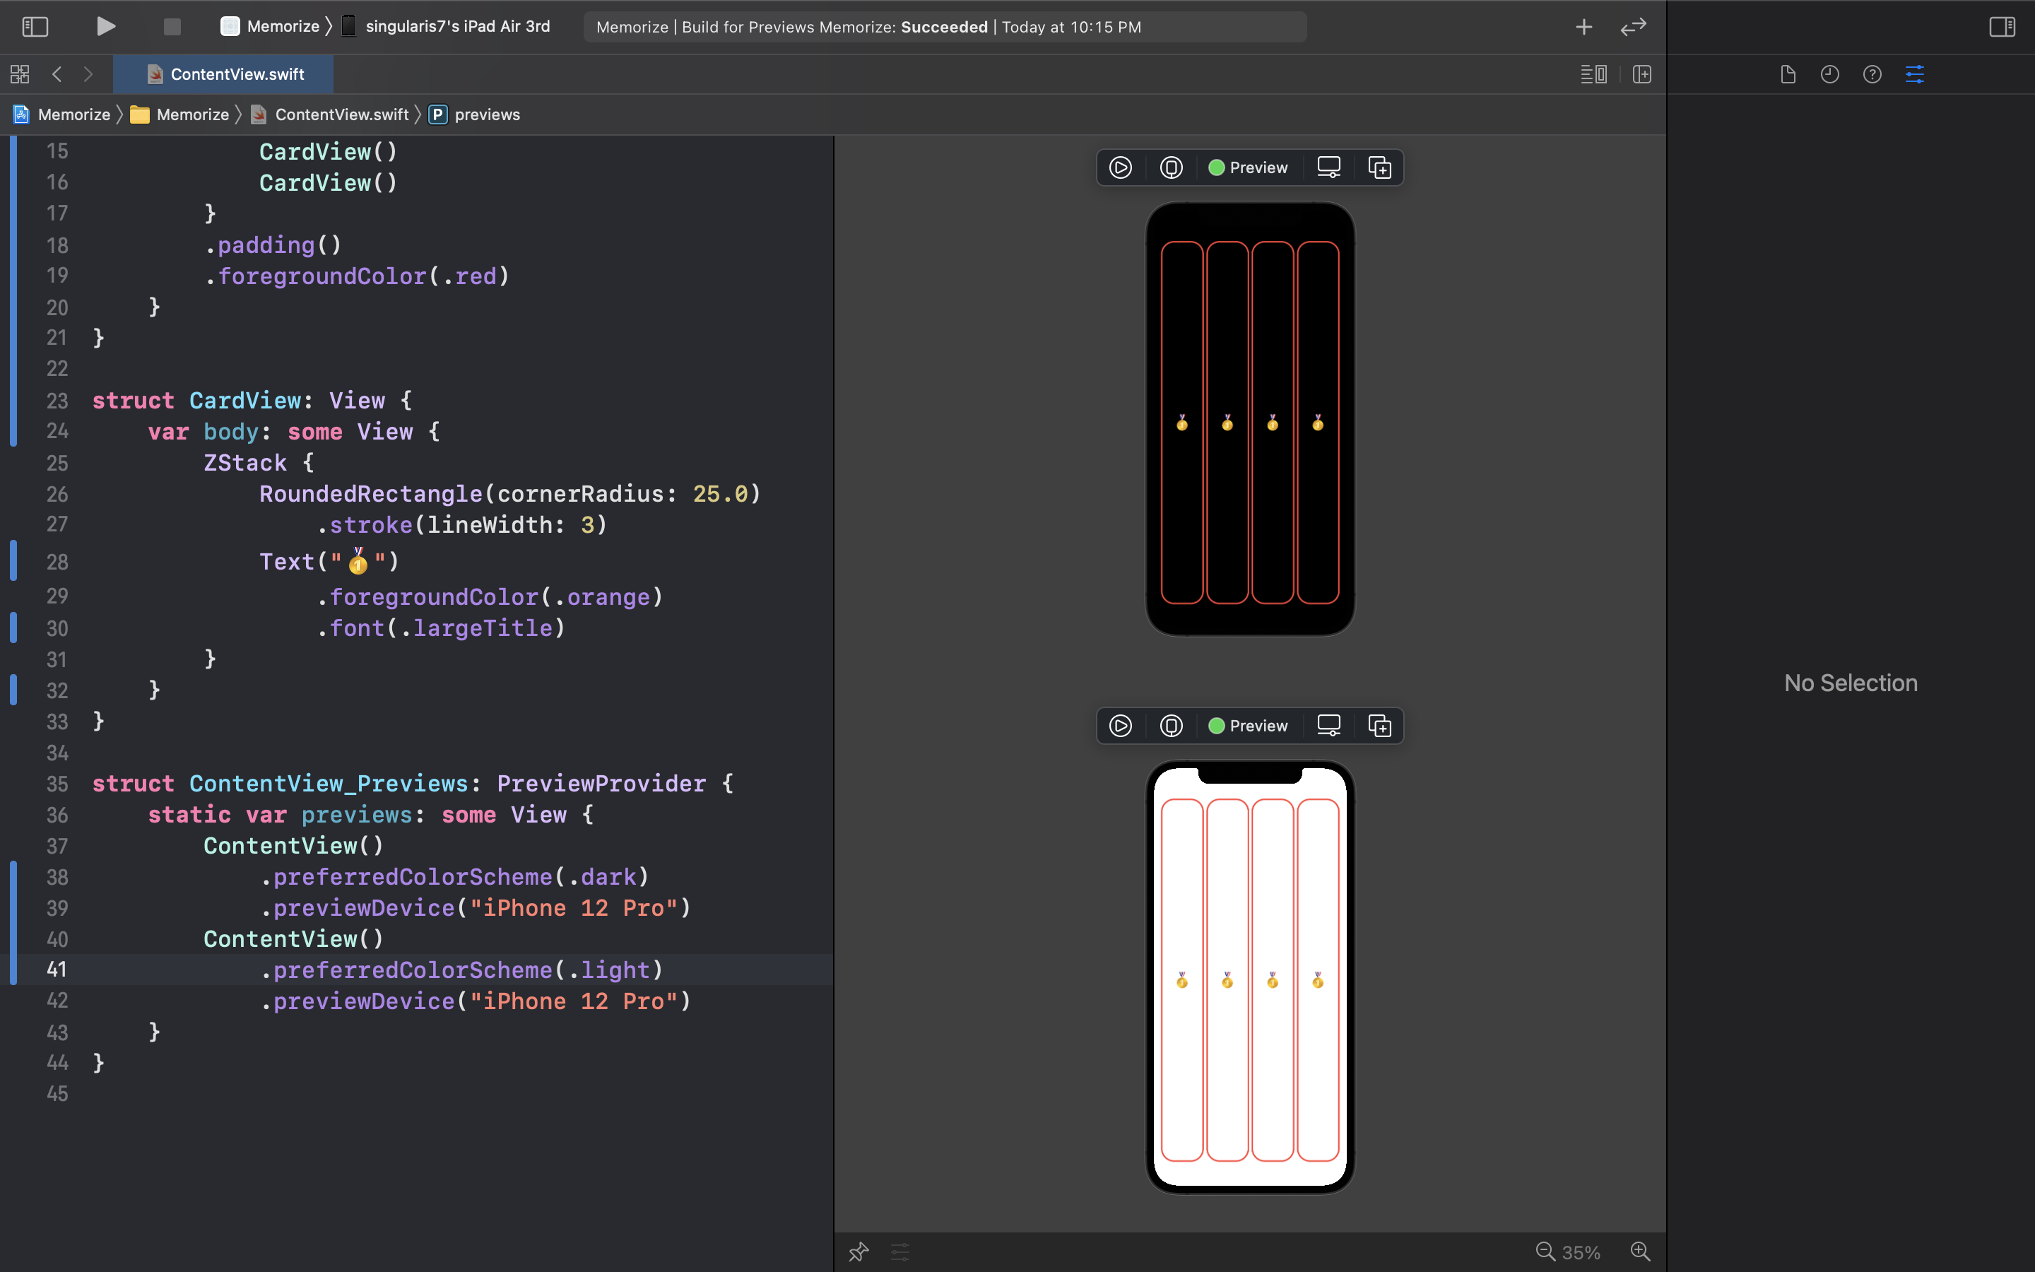Toggle the left navigator sidebar
Screen dimensions: 2035x1272
click(x=35, y=27)
